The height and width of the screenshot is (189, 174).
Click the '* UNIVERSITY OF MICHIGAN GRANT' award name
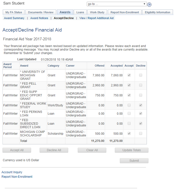[33, 75]
